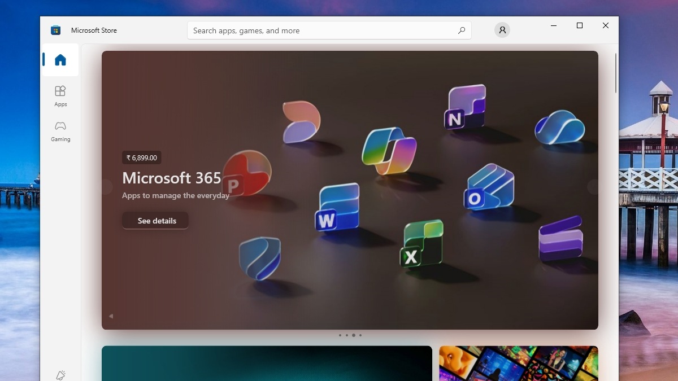Click the See details button

(x=155, y=220)
